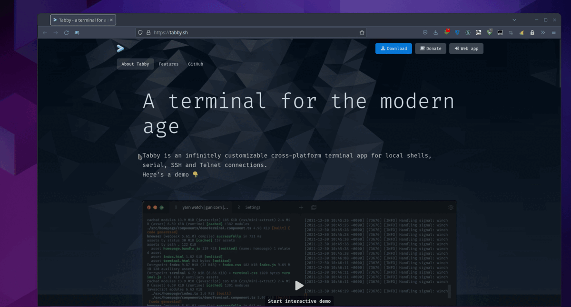Open the Firefox hamburger menu
The height and width of the screenshot is (307, 571).
[x=554, y=32]
